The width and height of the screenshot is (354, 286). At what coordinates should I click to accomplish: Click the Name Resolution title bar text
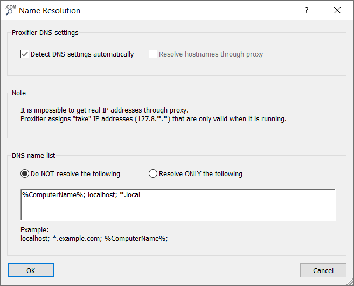coord(50,10)
